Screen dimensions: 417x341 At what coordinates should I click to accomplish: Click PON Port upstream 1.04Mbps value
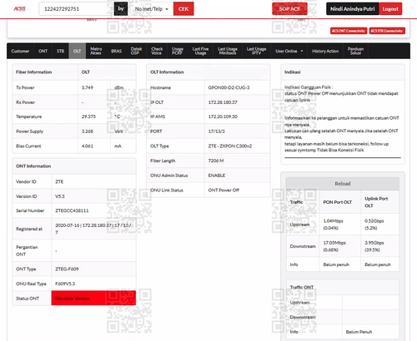pyautogui.click(x=333, y=221)
